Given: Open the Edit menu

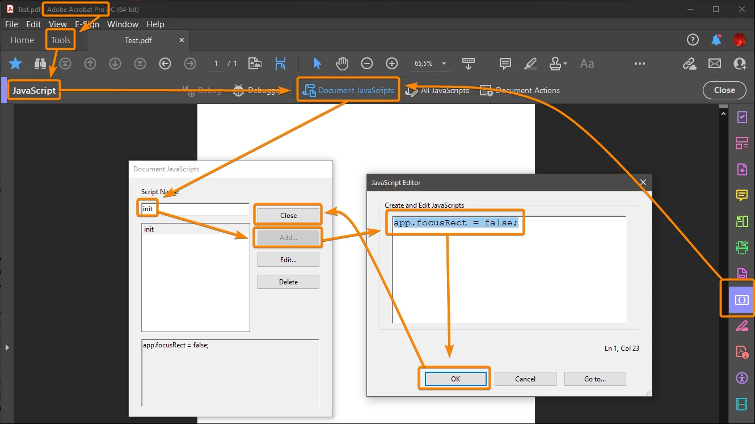Looking at the screenshot, I should 33,24.
